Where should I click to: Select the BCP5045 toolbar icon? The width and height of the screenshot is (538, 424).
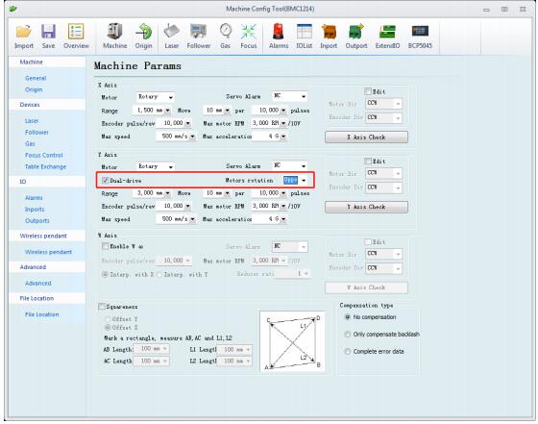[420, 32]
